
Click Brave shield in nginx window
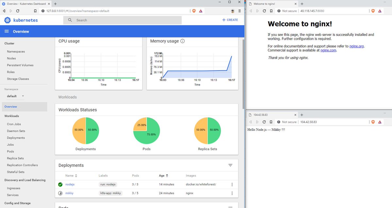click(x=373, y=11)
